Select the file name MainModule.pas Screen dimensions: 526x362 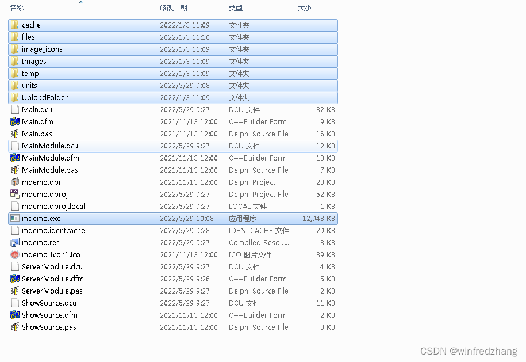50,170
